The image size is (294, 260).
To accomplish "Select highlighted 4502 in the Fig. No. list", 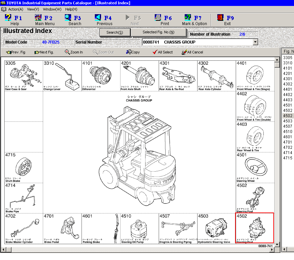I will [x=288, y=115].
